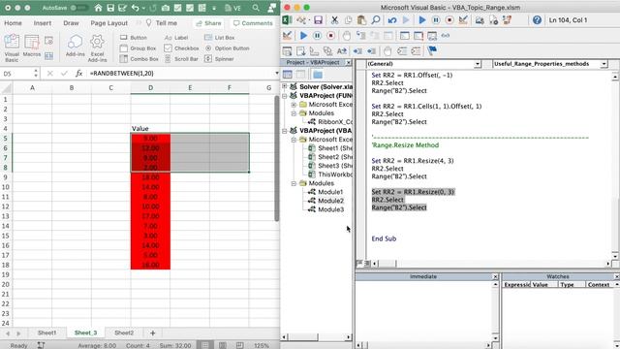Paste from the clipboard in the VBA toolbar
Image resolution: width=620 pixels, height=349 pixels.
pos(361,20)
